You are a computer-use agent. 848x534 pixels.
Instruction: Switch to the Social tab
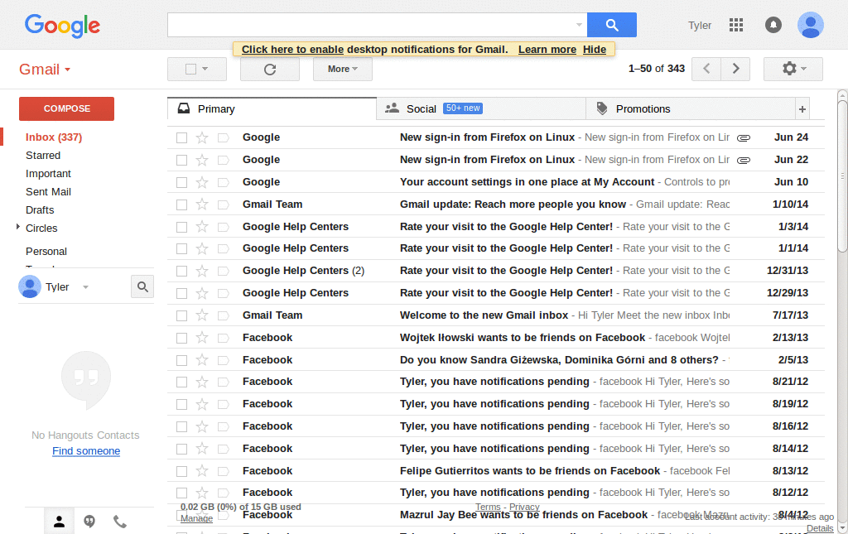[481, 109]
